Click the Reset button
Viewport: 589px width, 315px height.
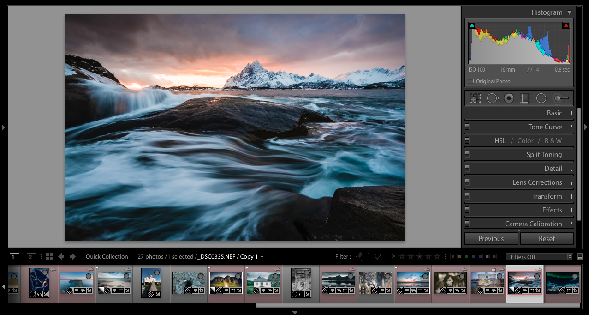[547, 239]
